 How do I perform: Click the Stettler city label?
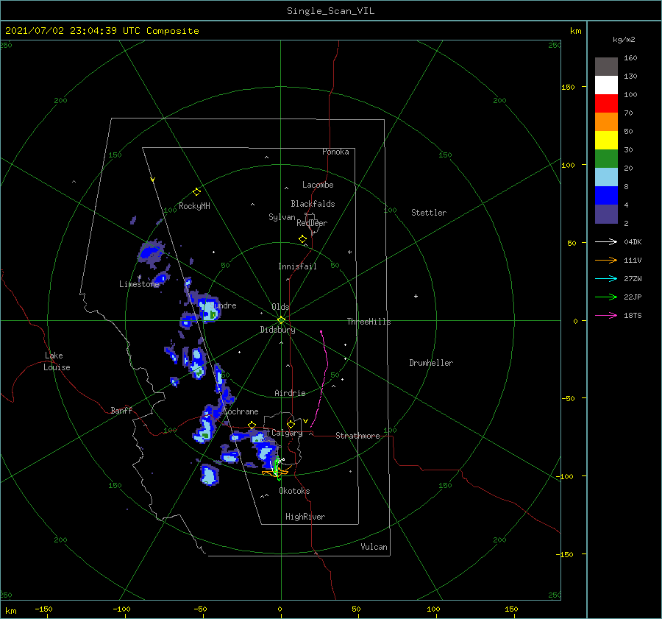[x=429, y=213]
